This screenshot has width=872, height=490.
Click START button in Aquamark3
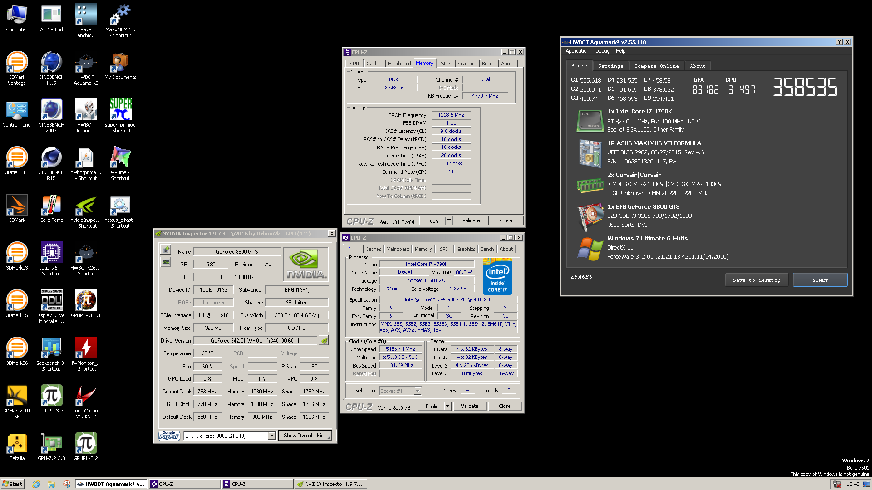click(x=820, y=280)
